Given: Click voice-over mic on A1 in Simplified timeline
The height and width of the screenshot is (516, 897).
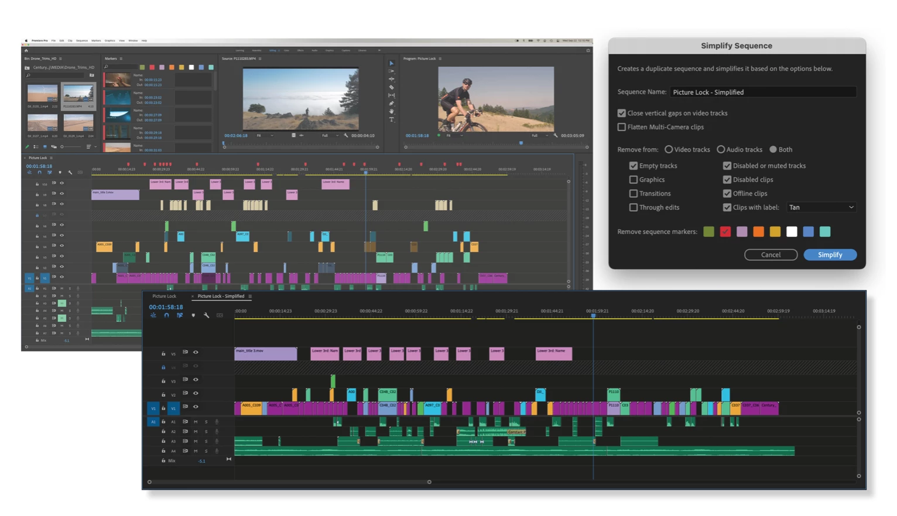Looking at the screenshot, I should [x=217, y=422].
